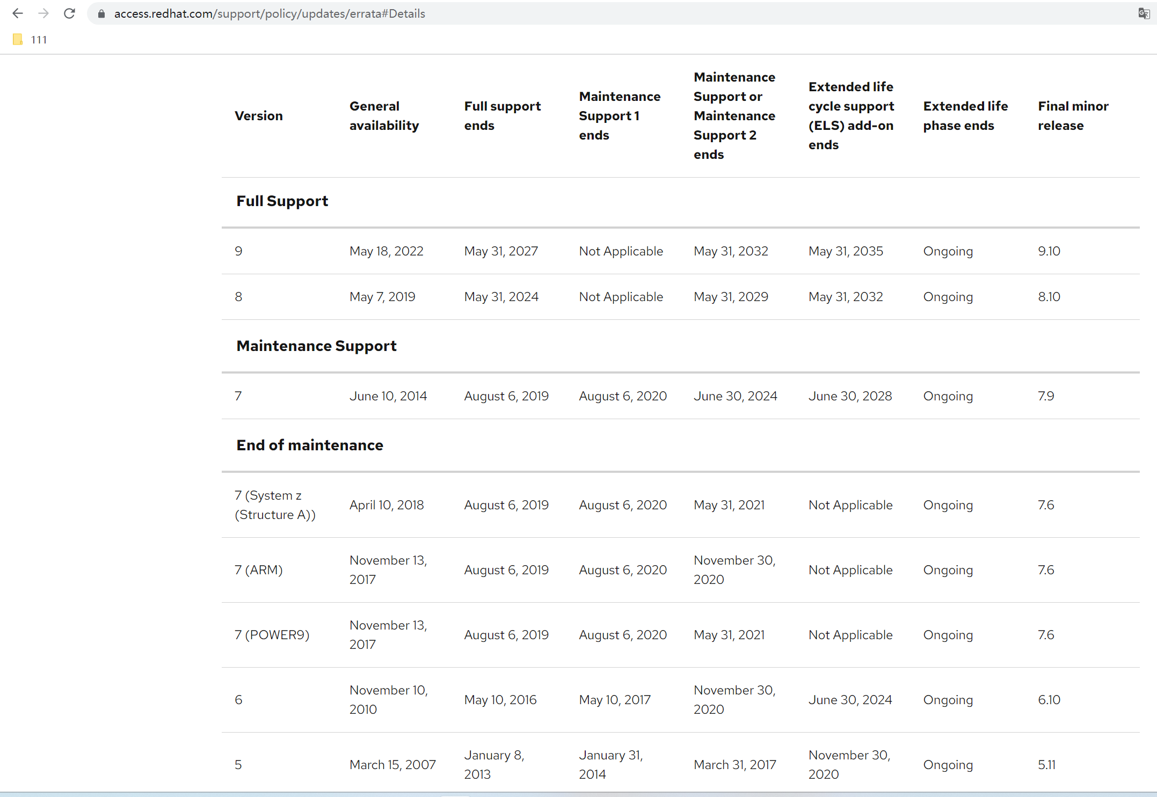The image size is (1157, 797).
Task: Click the browser forward arrow
Action: coord(44,13)
